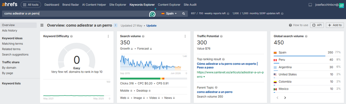Open the Brand Radar tab
The width and height of the screenshot is (346, 104).
[71, 5]
